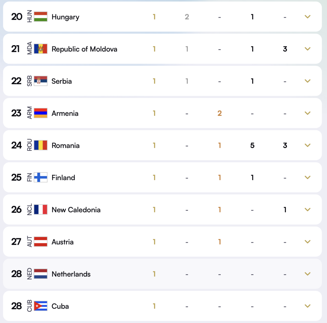Expand the Hungary medal details
This screenshot has height=323, width=327.
click(x=307, y=17)
